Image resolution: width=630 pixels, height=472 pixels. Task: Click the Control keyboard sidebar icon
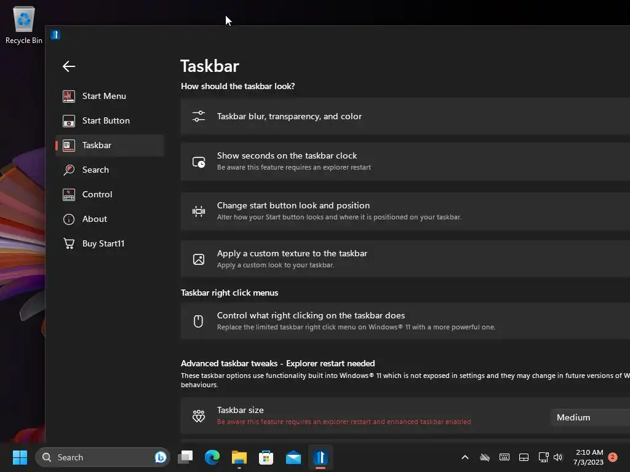coord(69,195)
